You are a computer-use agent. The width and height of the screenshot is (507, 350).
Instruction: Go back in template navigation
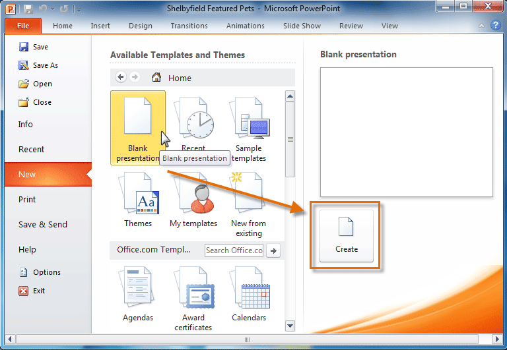point(121,77)
